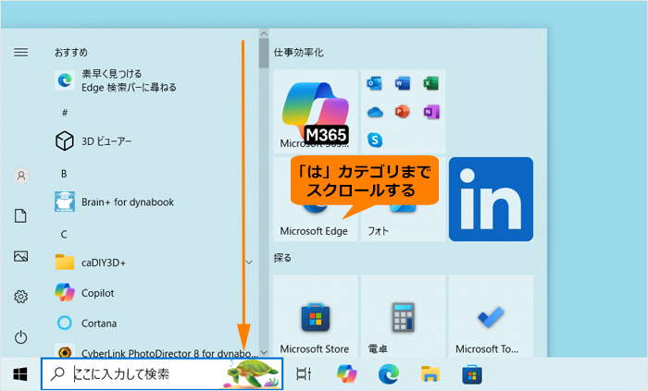The image size is (648, 391).
Task: Open File Explorer from the taskbar
Action: point(430,374)
